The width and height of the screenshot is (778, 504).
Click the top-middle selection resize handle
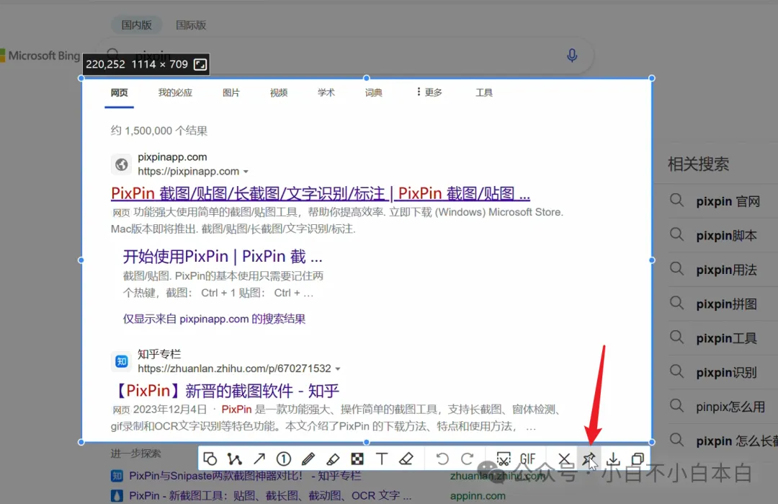367,78
